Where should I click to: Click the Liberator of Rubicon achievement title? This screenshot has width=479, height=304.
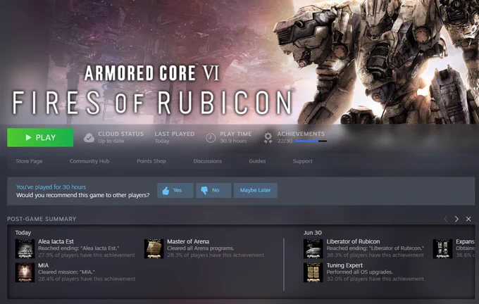[353, 241]
